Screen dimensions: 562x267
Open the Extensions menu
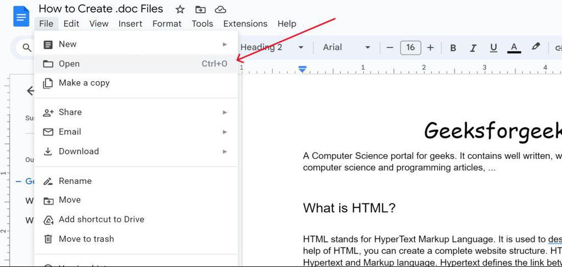tap(245, 24)
